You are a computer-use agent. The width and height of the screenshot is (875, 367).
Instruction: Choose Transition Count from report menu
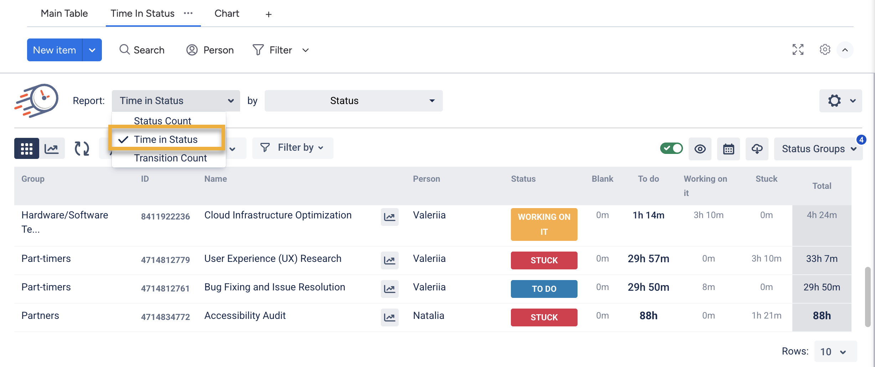pos(170,158)
